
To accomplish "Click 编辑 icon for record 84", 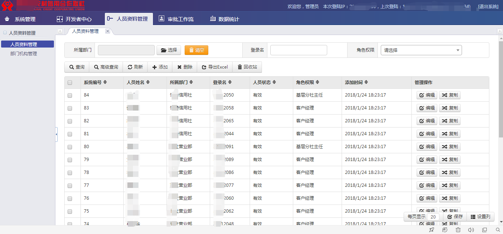I will click(427, 95).
